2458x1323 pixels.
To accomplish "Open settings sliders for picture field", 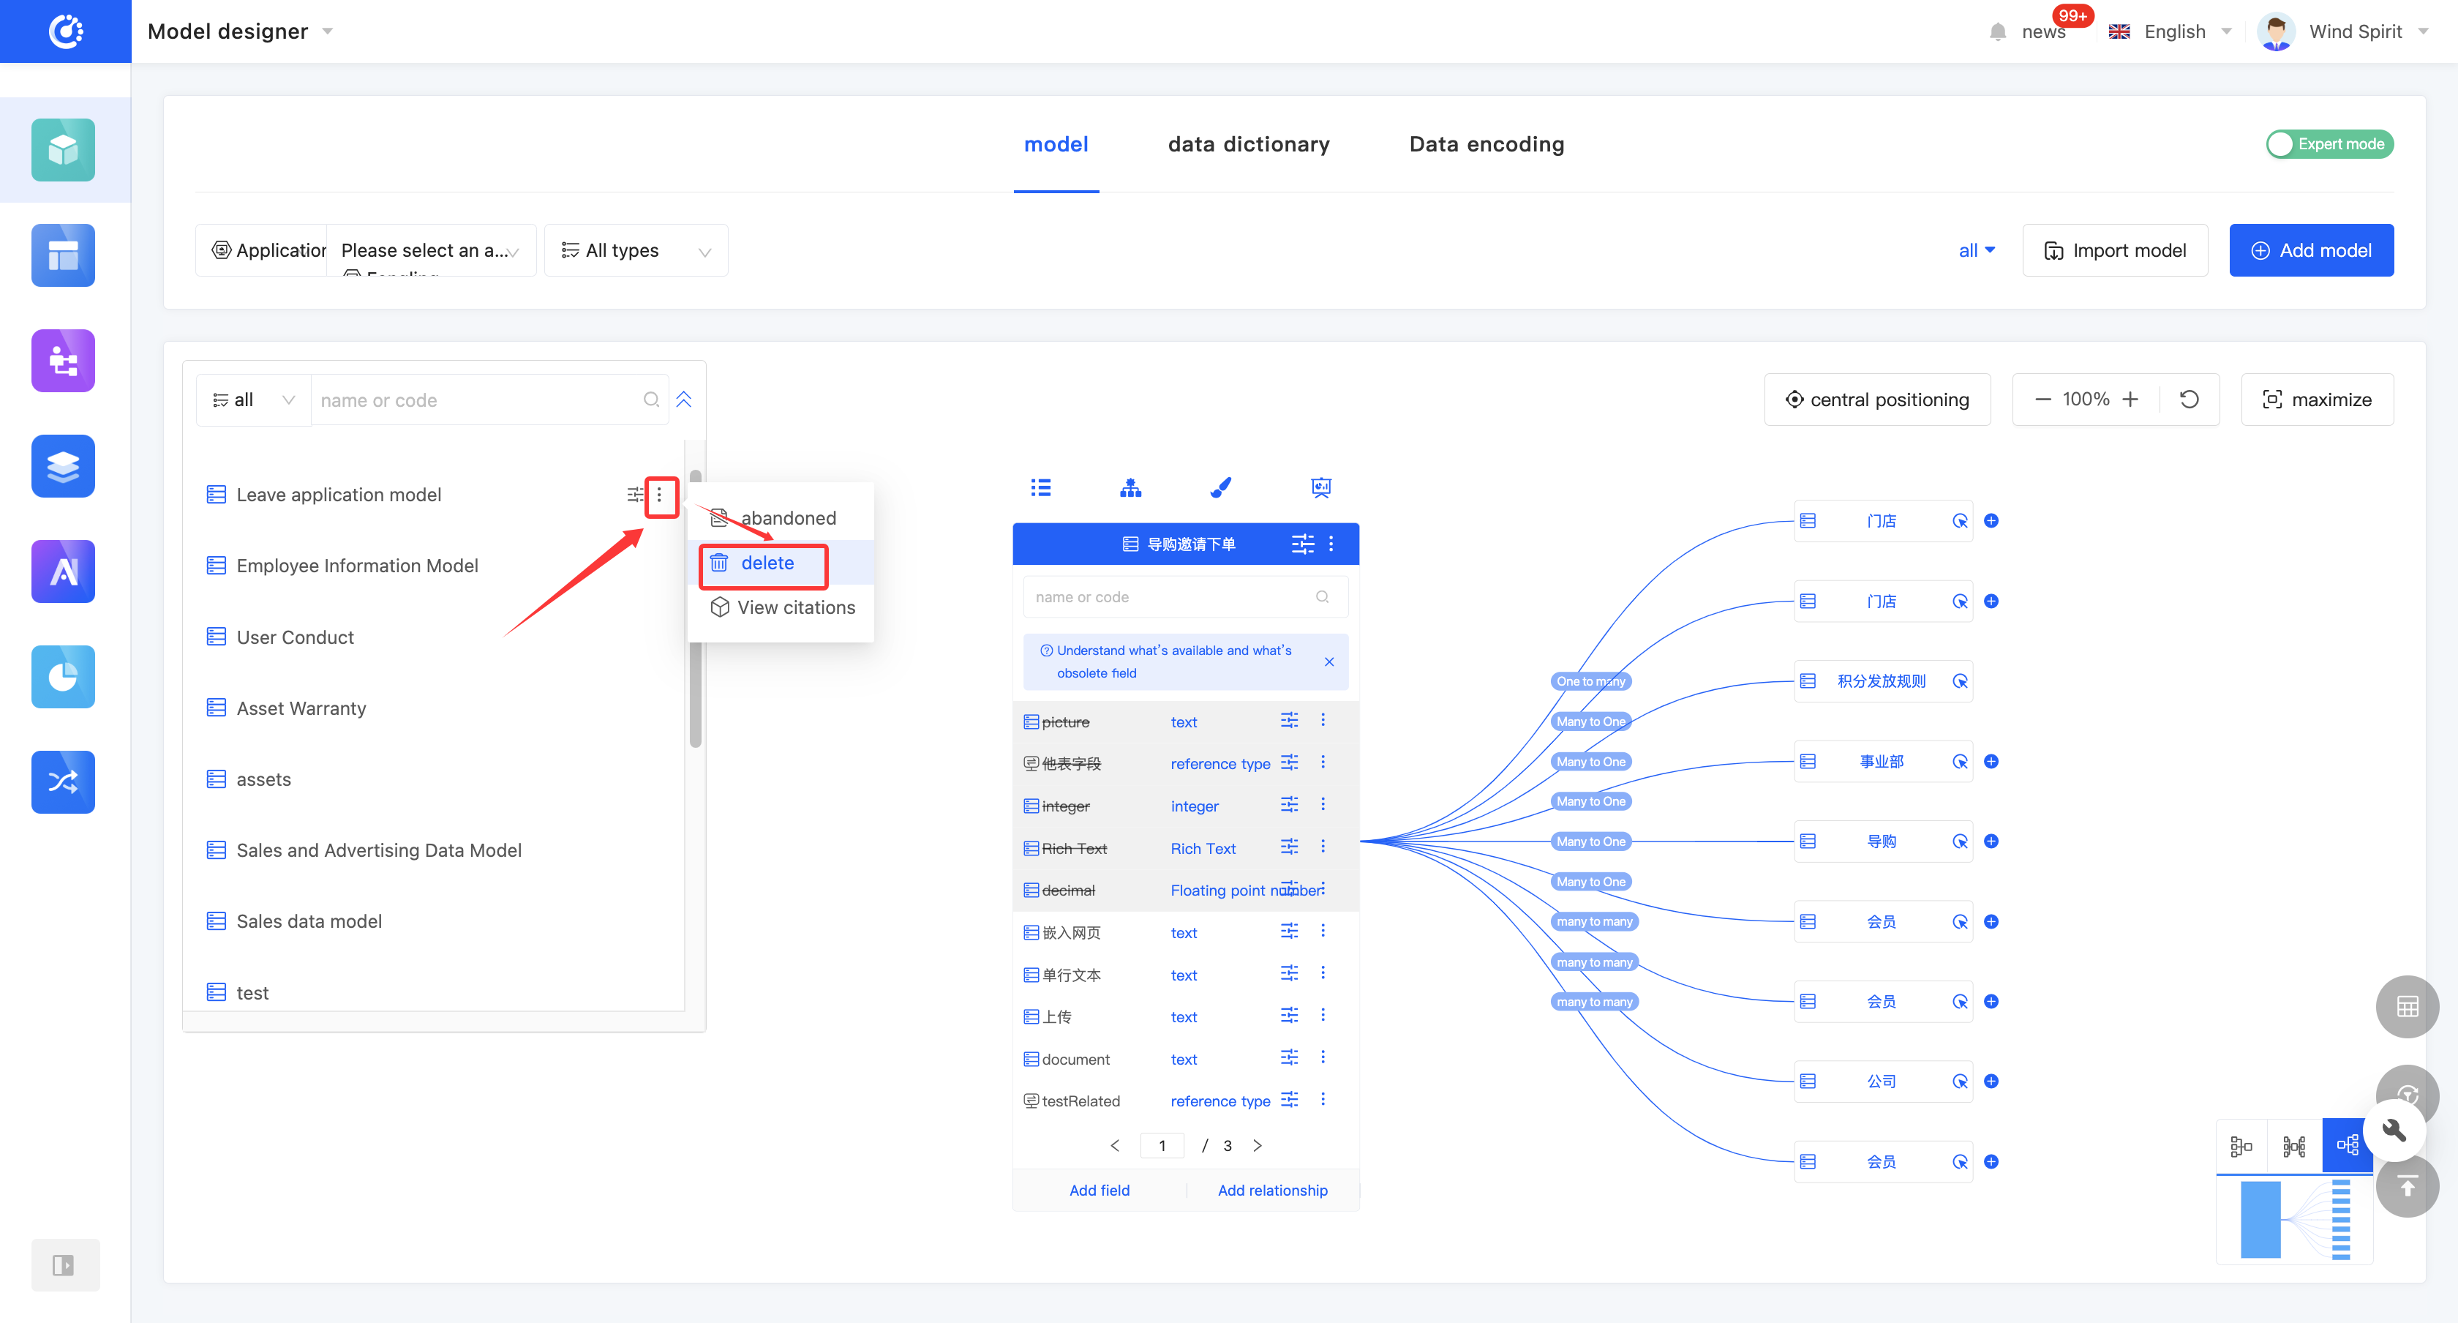I will (x=1289, y=721).
